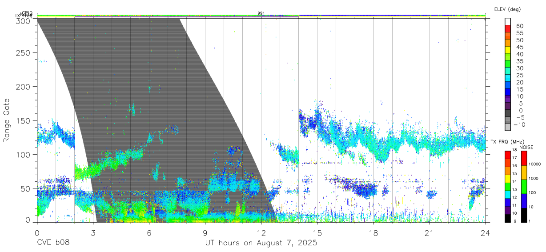Click the '991' CPID label above plot

[261, 13]
